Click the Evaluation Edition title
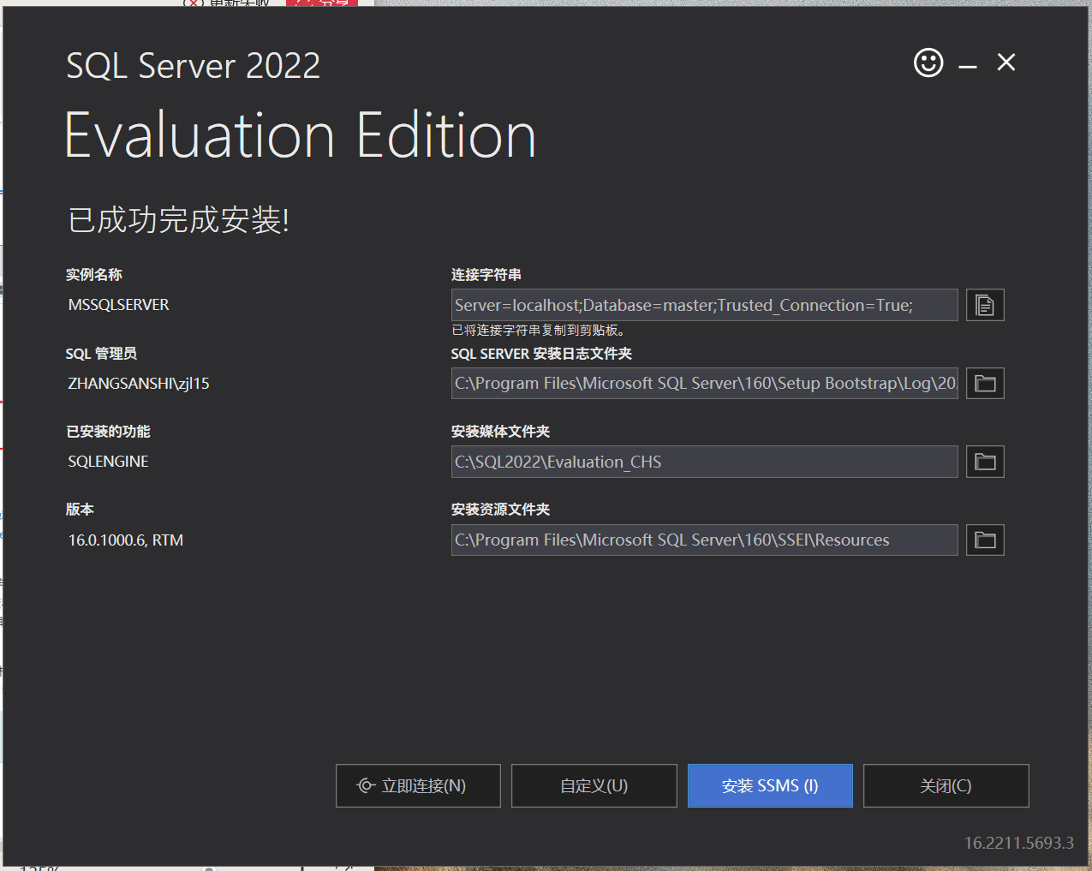Screen dimensions: 1092x871 pos(301,136)
